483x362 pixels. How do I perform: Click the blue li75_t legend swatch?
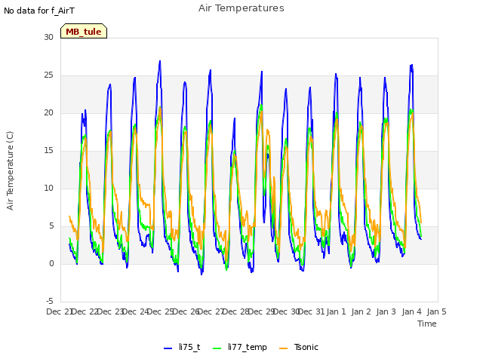(168, 348)
